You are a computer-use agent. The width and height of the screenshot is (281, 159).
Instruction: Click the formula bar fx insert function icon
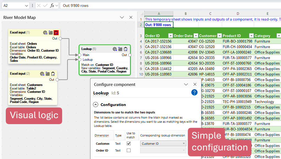(x=52, y=5)
